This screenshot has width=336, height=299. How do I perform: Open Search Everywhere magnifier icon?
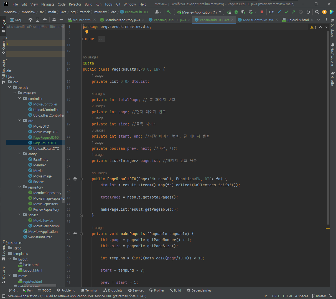(x=317, y=12)
